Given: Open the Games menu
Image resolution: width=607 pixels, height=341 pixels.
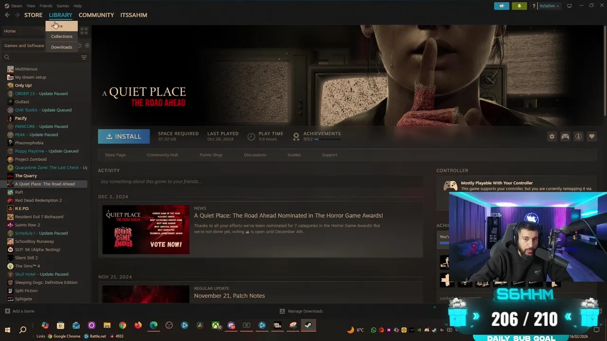Looking at the screenshot, I should [63, 6].
